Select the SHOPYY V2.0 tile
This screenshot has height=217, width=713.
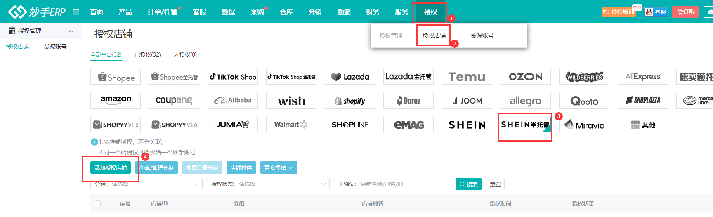click(174, 125)
